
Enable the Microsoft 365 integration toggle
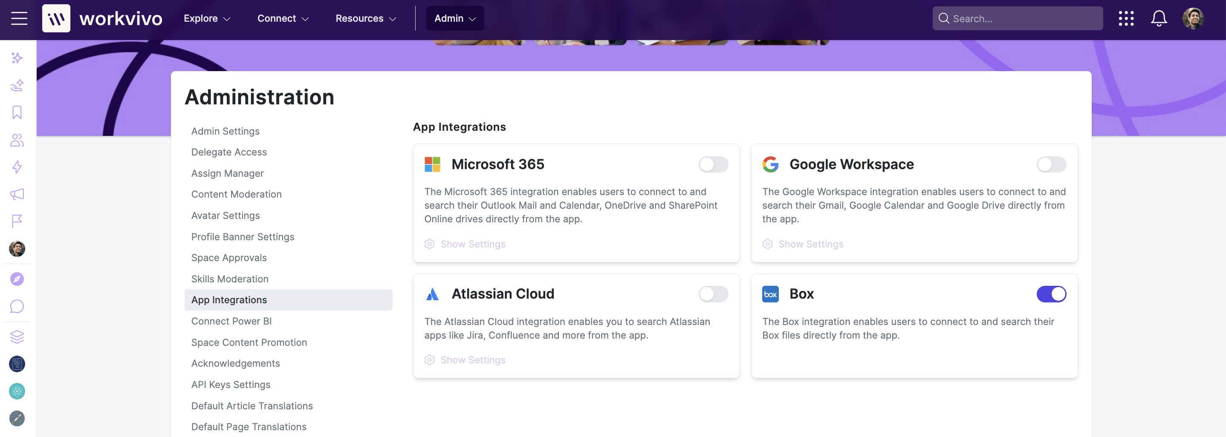pyautogui.click(x=713, y=164)
